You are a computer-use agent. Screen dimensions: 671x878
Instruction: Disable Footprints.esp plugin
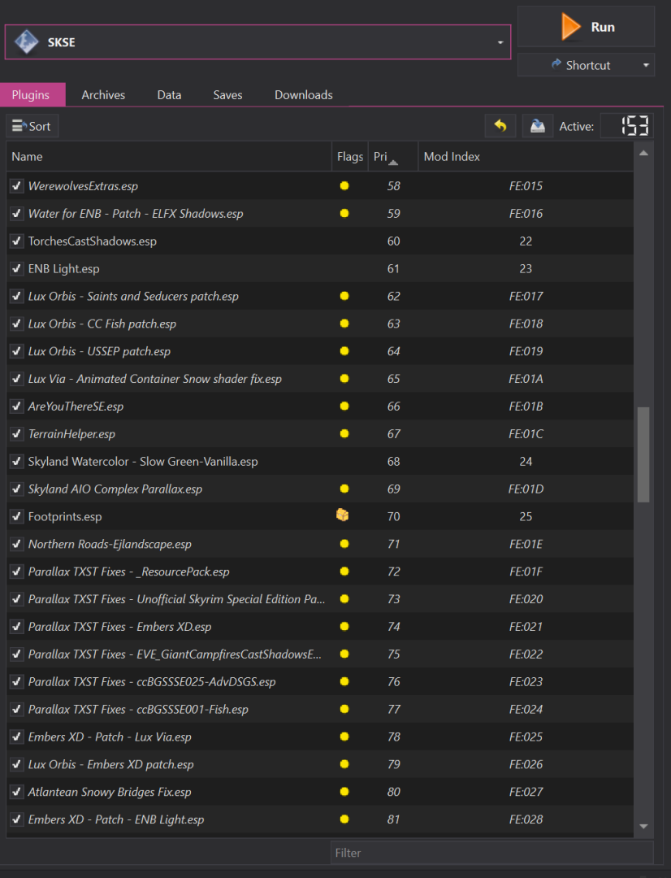tap(17, 516)
